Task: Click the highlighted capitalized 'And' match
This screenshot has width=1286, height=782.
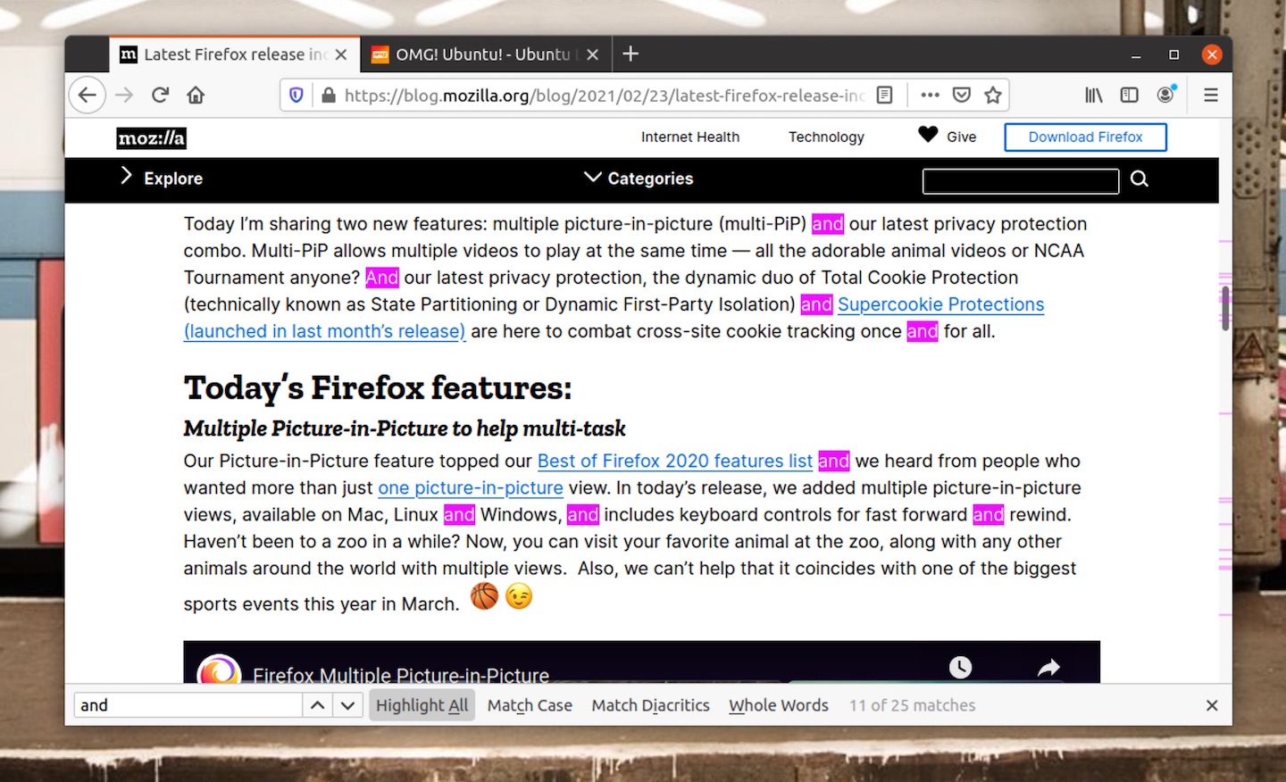Action: pos(382,278)
